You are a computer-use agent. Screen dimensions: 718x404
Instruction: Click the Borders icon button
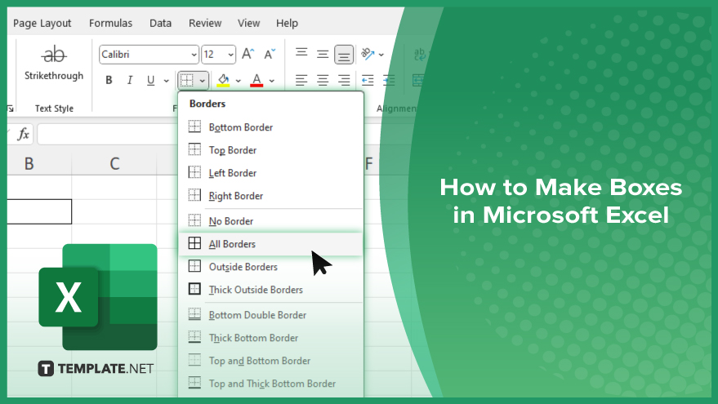point(187,81)
